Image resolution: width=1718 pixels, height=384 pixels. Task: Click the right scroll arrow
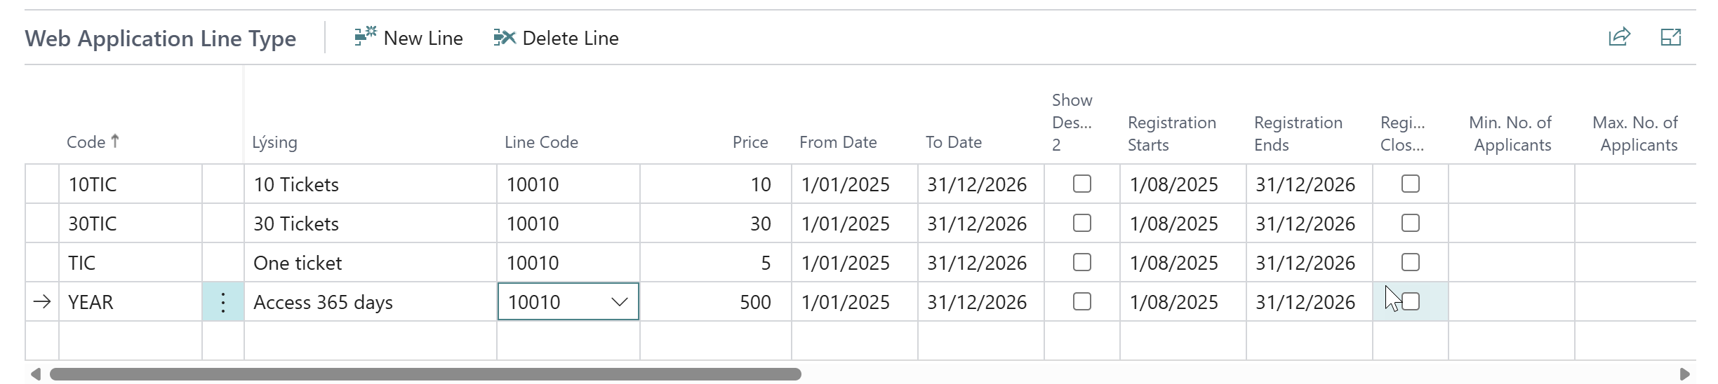1684,374
